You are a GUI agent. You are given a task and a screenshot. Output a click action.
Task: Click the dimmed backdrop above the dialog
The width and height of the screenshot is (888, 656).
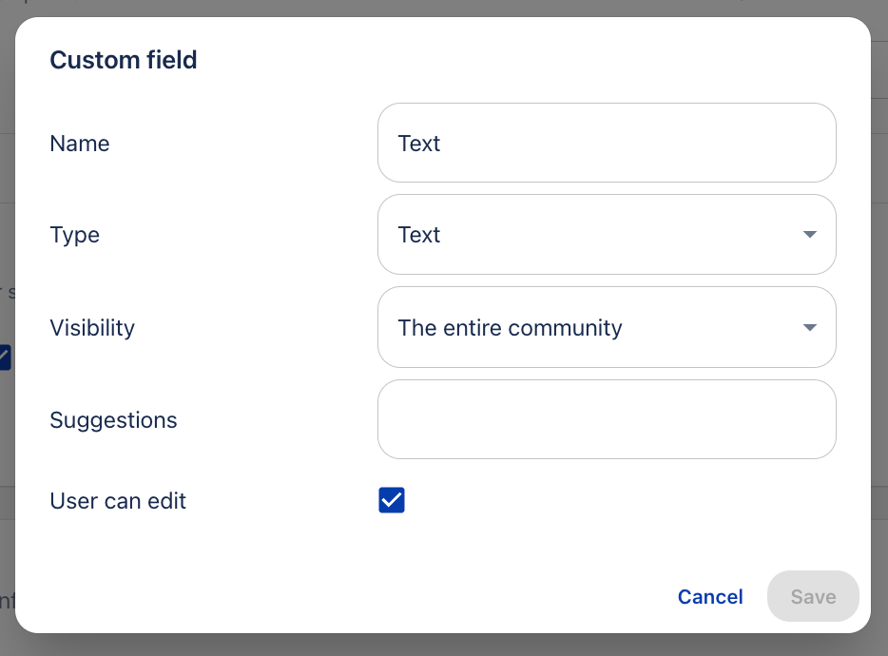(444, 8)
